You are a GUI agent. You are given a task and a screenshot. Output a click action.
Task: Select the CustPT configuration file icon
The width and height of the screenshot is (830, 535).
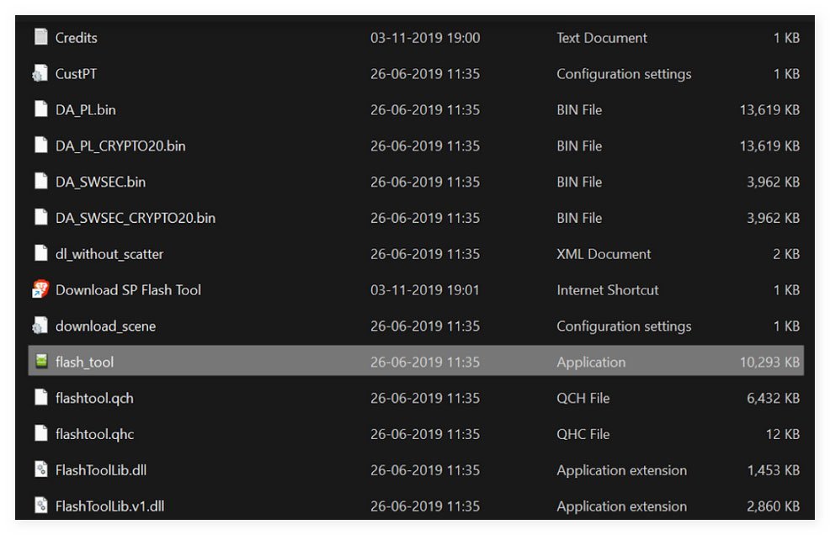tap(40, 73)
